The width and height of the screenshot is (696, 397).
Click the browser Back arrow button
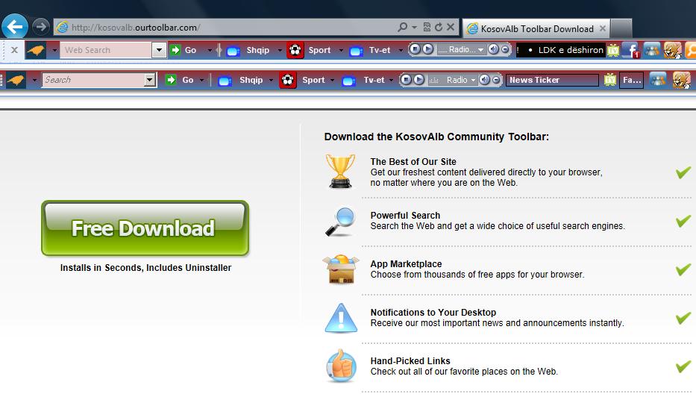pyautogui.click(x=15, y=28)
